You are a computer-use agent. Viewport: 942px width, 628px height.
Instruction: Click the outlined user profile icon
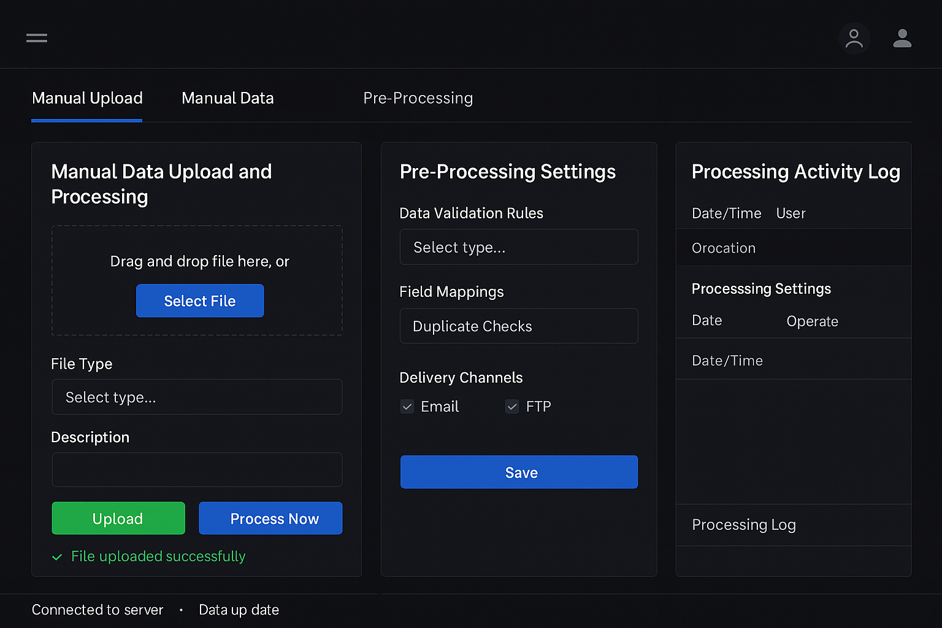point(854,39)
